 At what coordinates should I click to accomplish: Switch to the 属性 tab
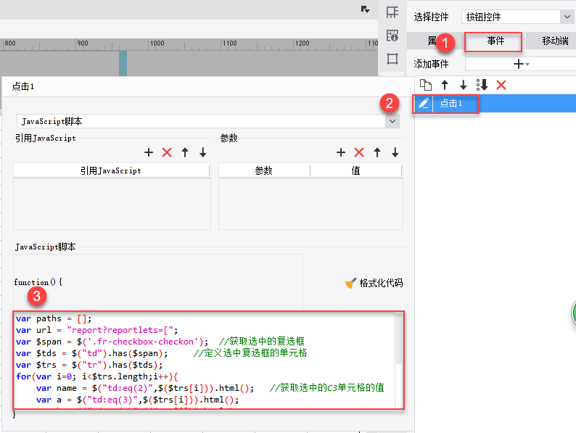[434, 41]
